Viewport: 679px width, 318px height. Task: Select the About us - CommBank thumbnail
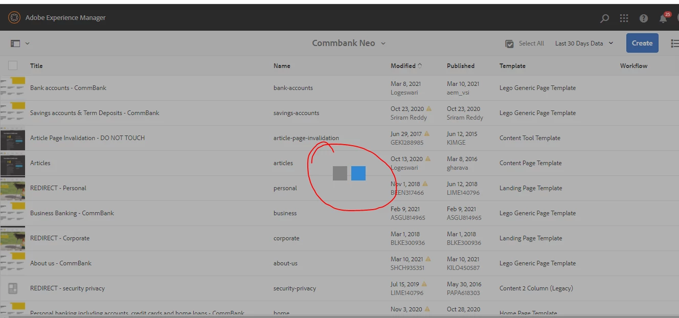pyautogui.click(x=13, y=263)
